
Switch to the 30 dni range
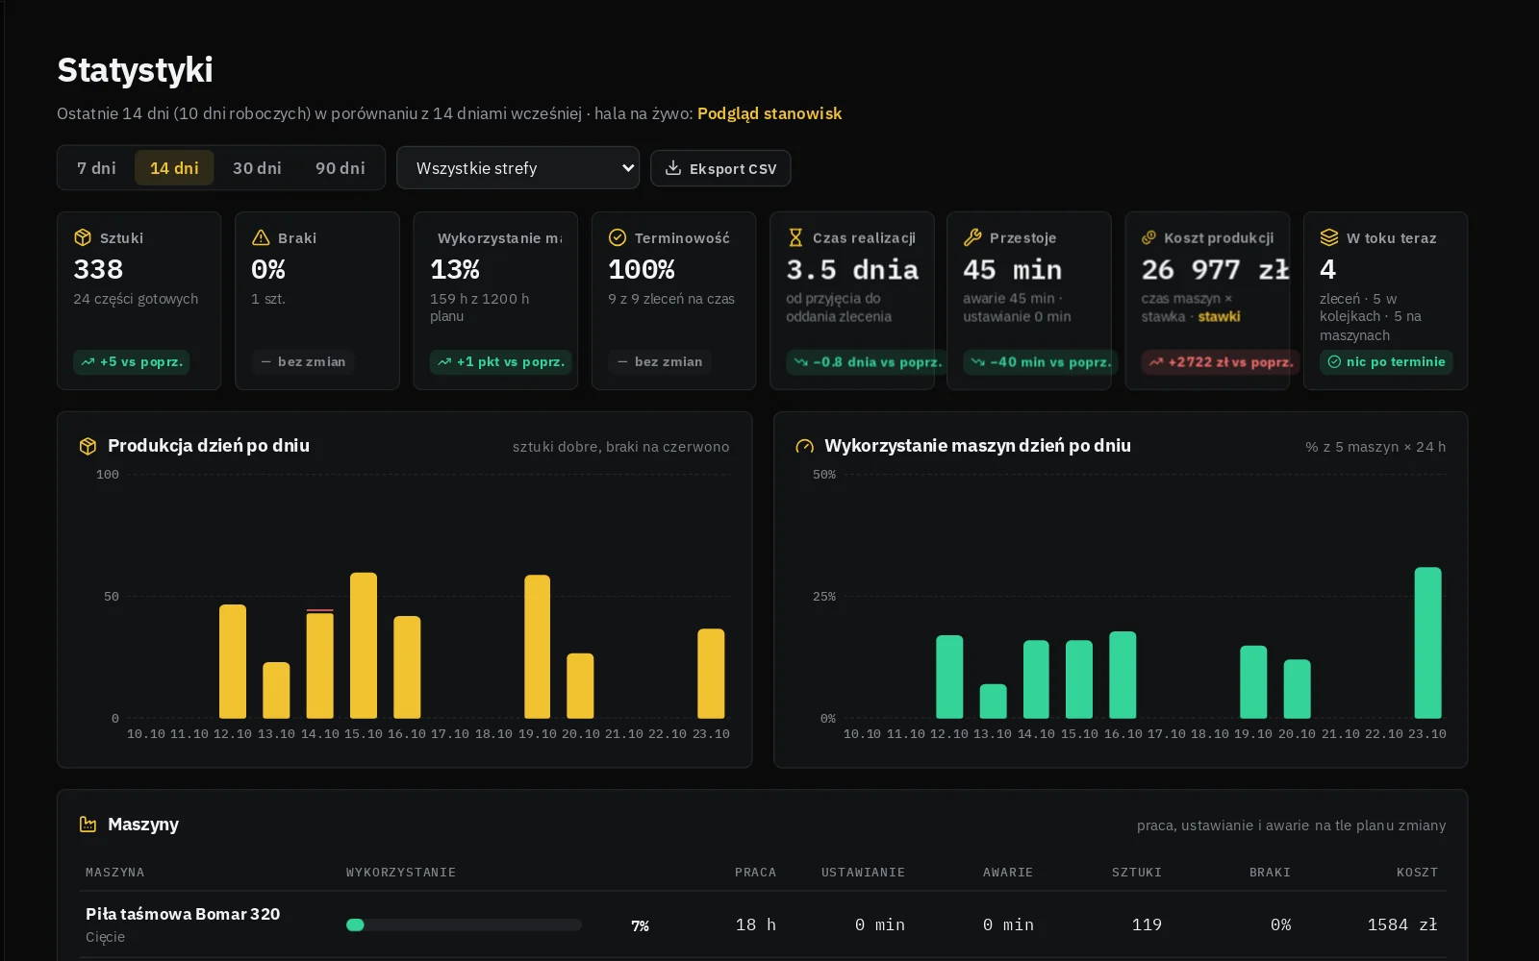coord(257,168)
